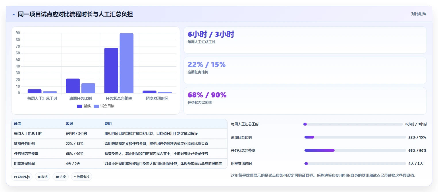Click the 表格 tag chip
438x192 pixels.
pos(43,177)
